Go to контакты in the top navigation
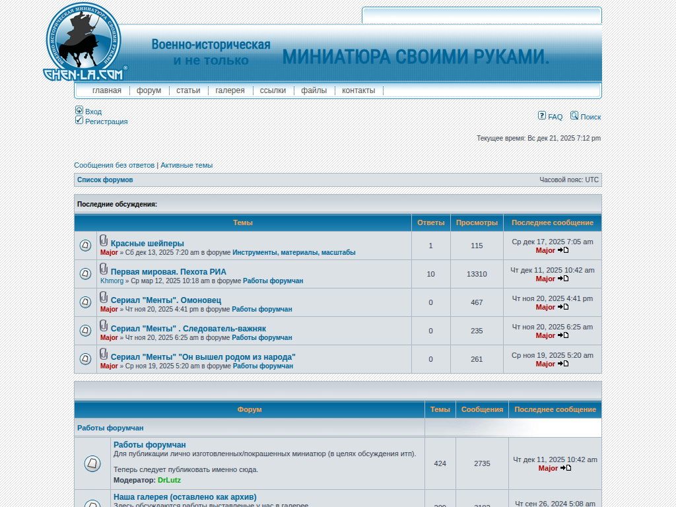Image resolution: width=676 pixels, height=507 pixels. click(x=358, y=90)
